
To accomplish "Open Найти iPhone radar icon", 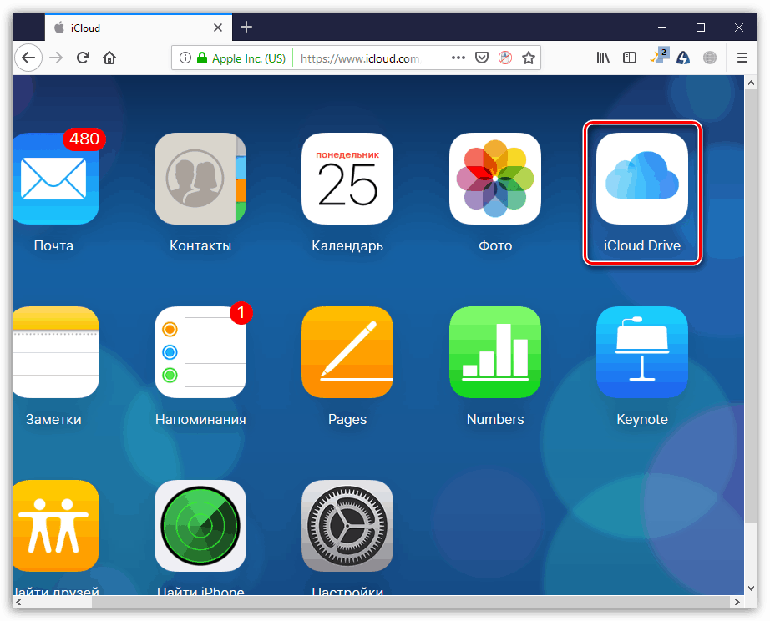I will [x=200, y=526].
